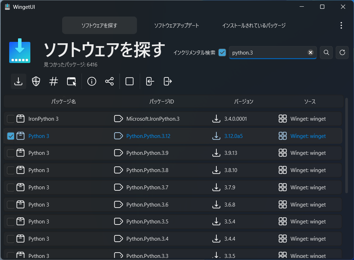Screen dimensions: 354x260
Task: Click the package icon in the IronPython 3 row
Action: (x=20, y=119)
